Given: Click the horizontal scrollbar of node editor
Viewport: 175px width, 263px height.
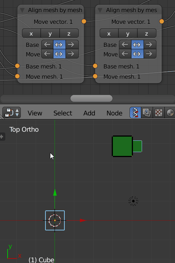Looking at the screenshot, I should point(91,98).
